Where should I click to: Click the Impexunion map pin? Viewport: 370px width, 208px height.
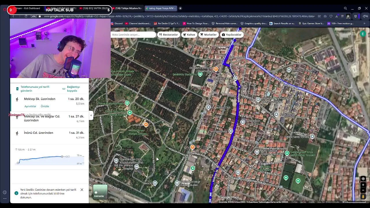(x=231, y=131)
